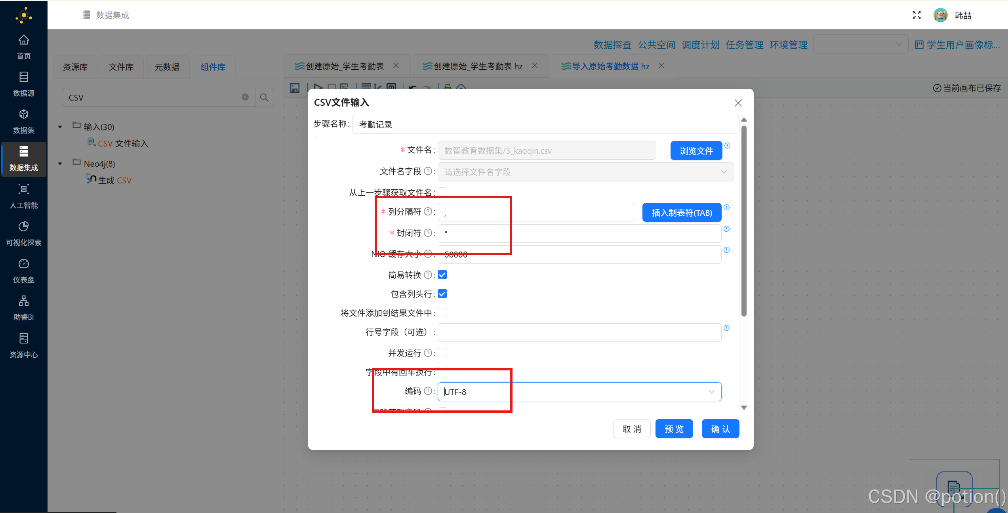The image size is (1008, 513).
Task: Select the 数据集成 sidebar item
Action: click(x=24, y=159)
